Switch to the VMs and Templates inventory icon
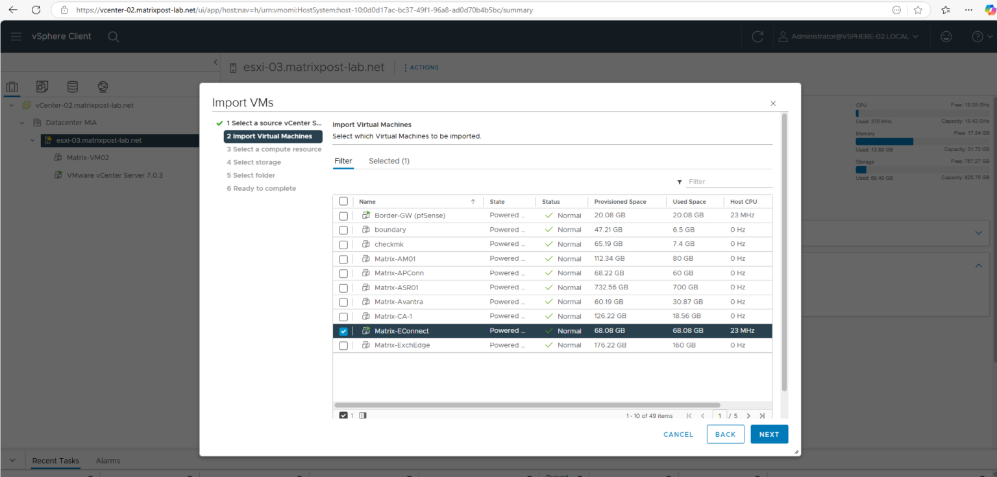 (42, 86)
